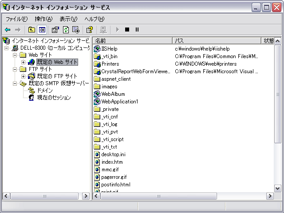This screenshot has width=284, height=213.
Task: Click list pane vertical scroll up arrow
Action: tap(278, 41)
